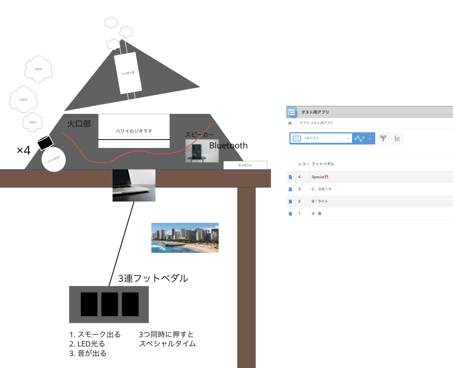Open record details icon for C:スモーク row

tap(291, 189)
